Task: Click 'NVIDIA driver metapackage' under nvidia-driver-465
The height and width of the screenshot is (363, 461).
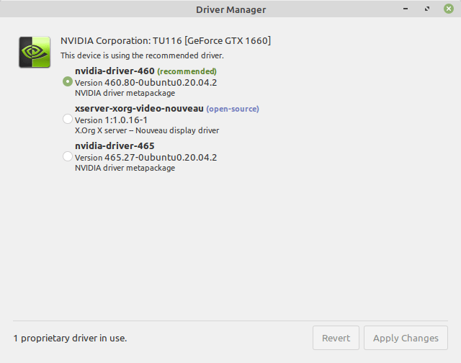Action: pyautogui.click(x=125, y=168)
